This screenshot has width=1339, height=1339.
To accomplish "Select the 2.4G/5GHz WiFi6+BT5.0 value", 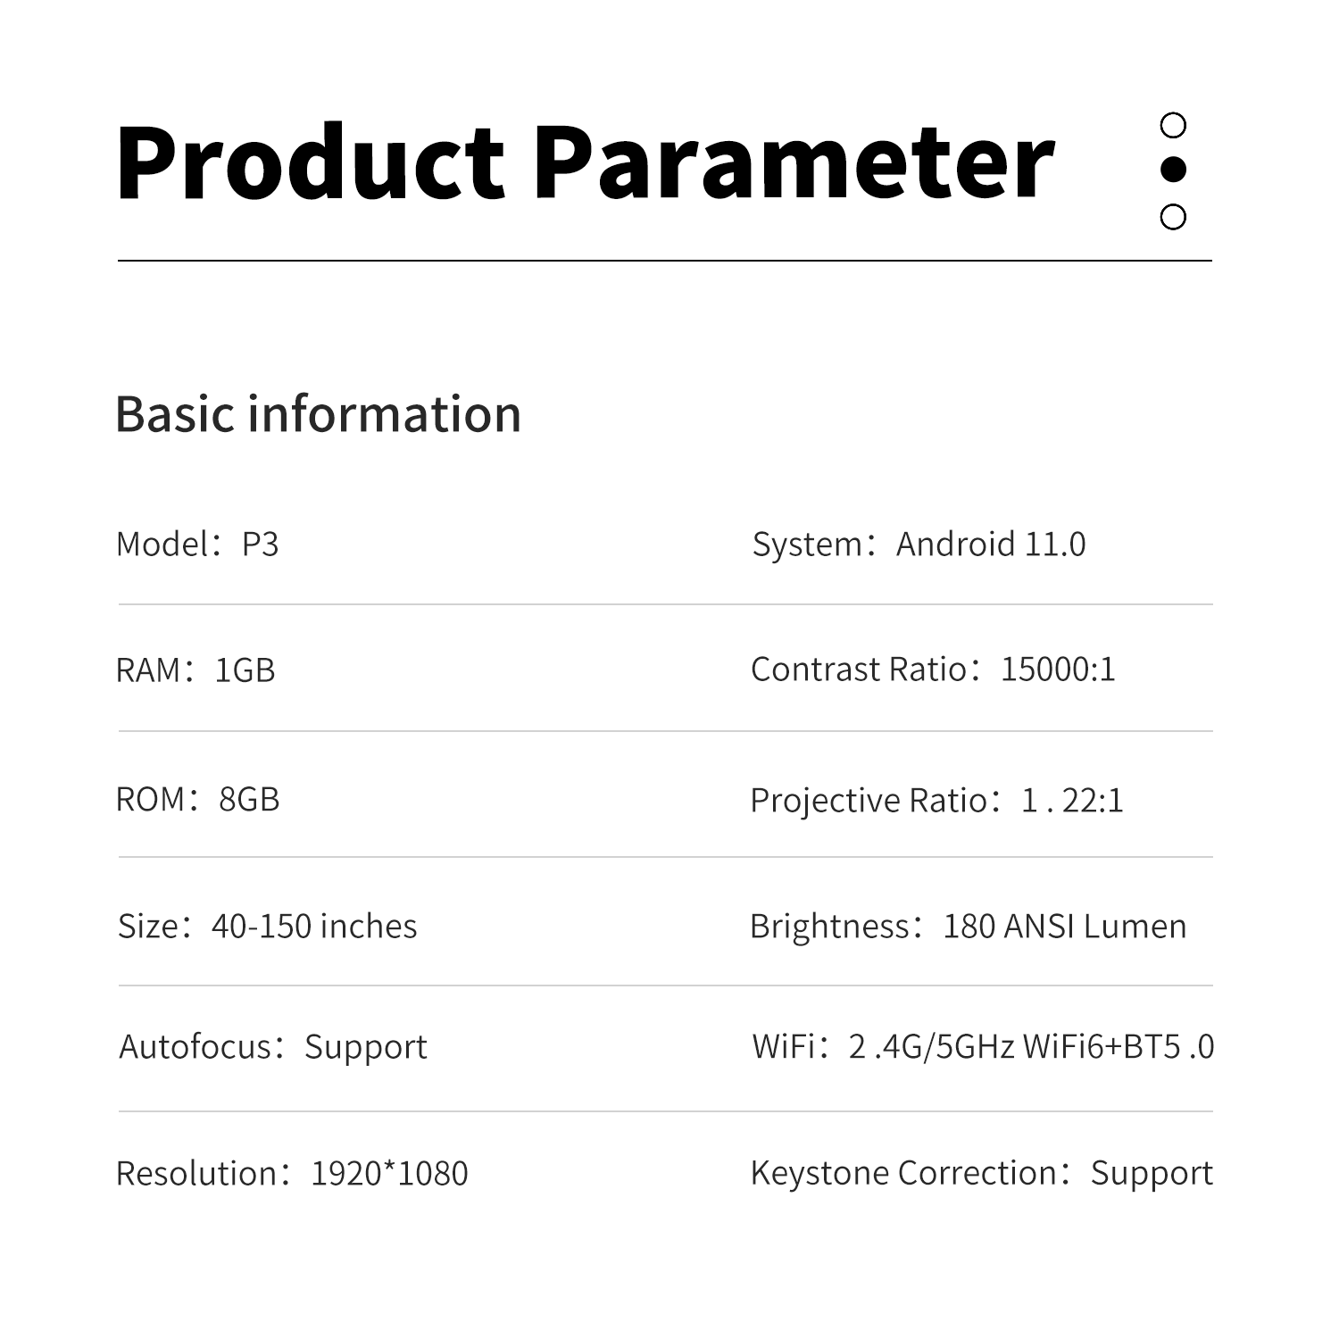I will tap(1031, 1046).
